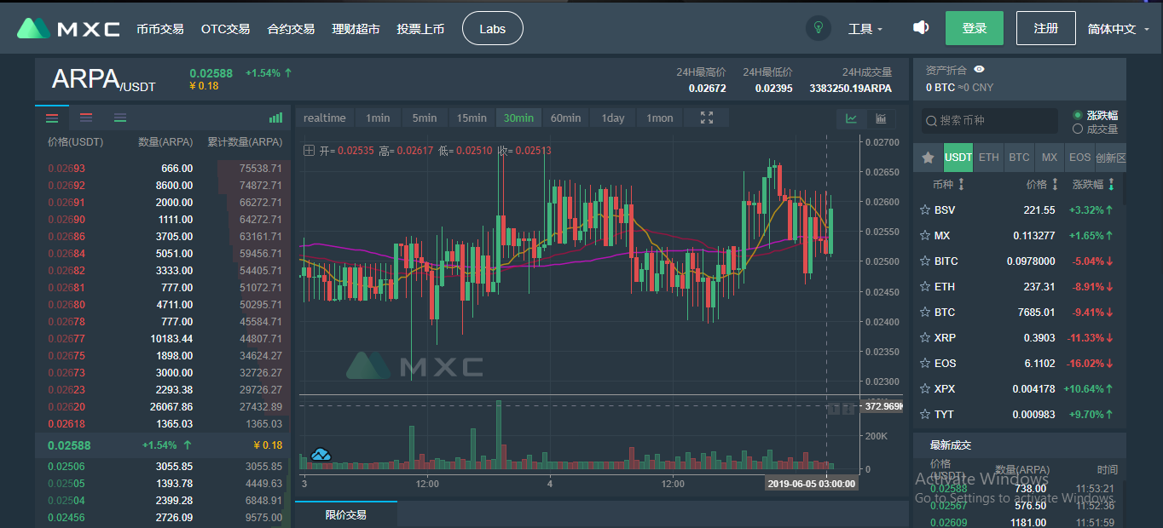1163x528 pixels.
Task: Select the ETH market tab
Action: coord(989,158)
